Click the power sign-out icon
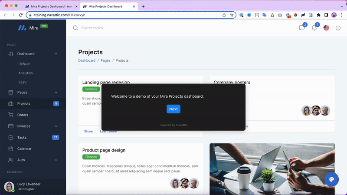Viewport: 347px width, 195px height. point(338,28)
